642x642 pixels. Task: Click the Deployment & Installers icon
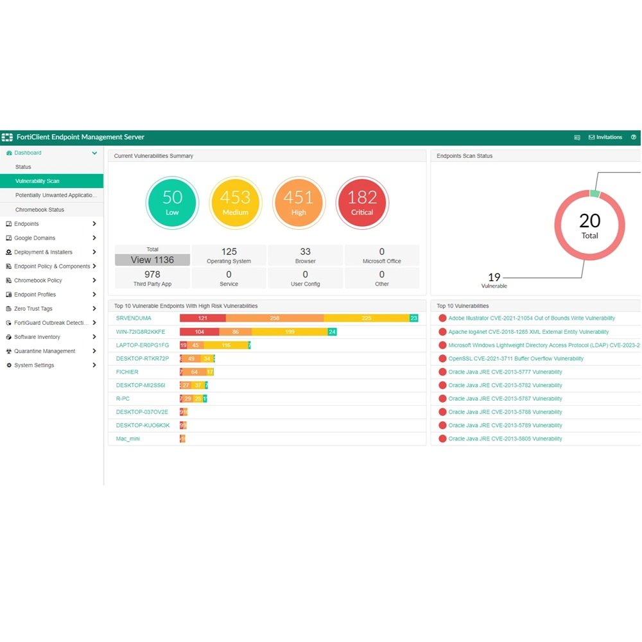click(x=8, y=252)
